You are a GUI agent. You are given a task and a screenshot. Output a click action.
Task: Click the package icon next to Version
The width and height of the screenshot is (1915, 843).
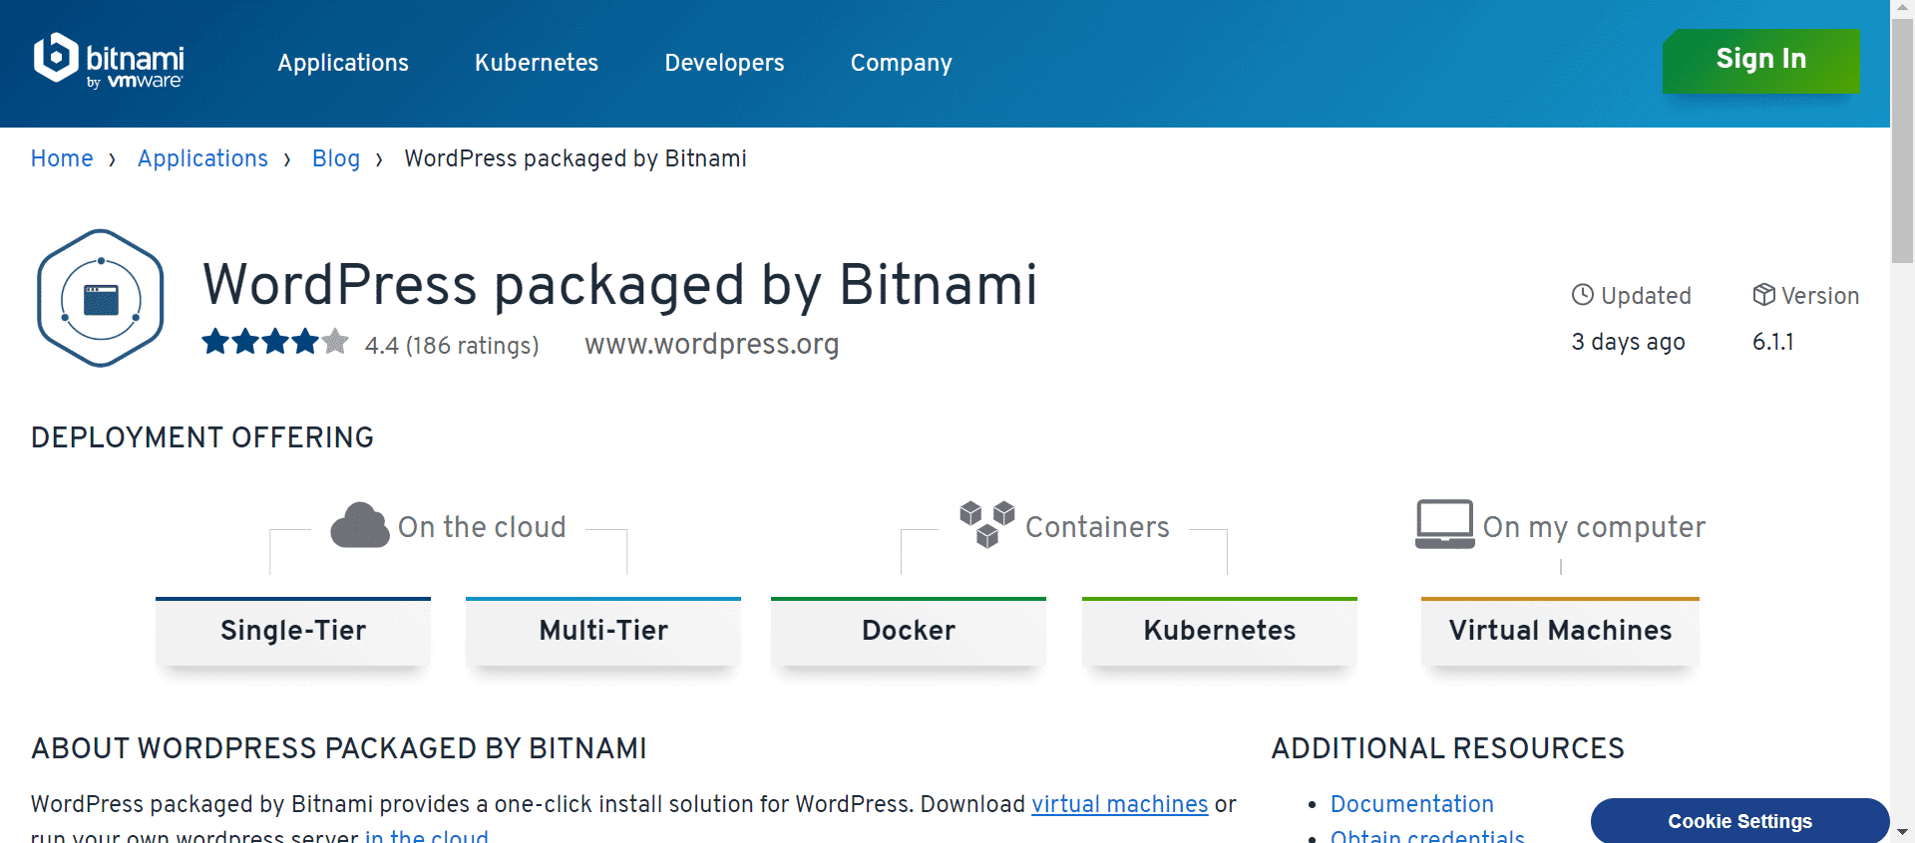(x=1763, y=295)
